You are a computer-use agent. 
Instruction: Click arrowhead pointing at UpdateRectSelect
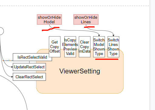[12, 67]
